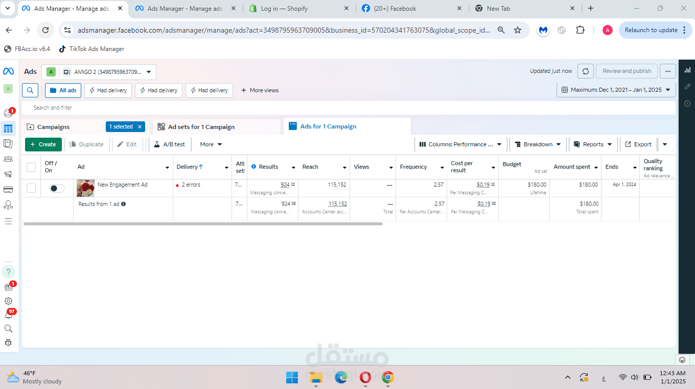Click the feedback smiley icon at bottom right

pyautogui.click(x=682, y=360)
